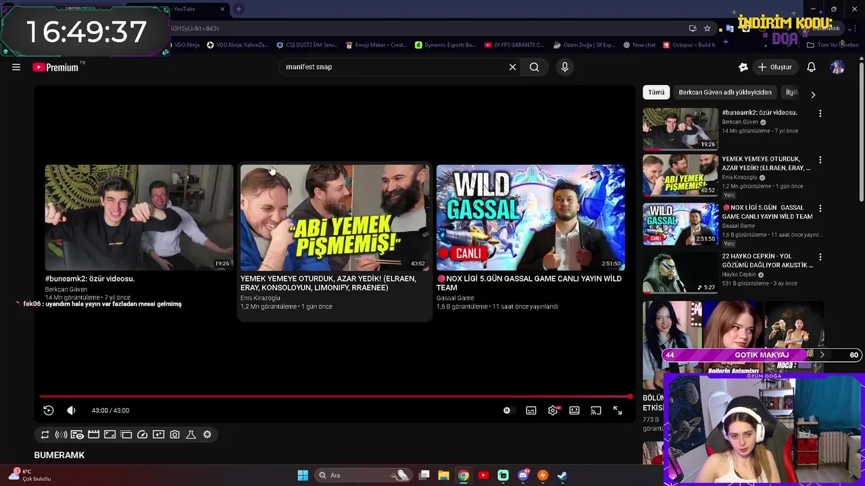865x486 pixels.
Task: Open the playback speed gauge icon
Action: pyautogui.click(x=142, y=435)
